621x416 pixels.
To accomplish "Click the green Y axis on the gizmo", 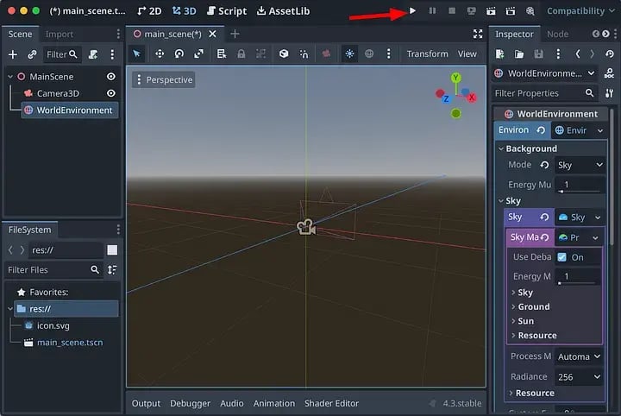I will (x=456, y=78).
